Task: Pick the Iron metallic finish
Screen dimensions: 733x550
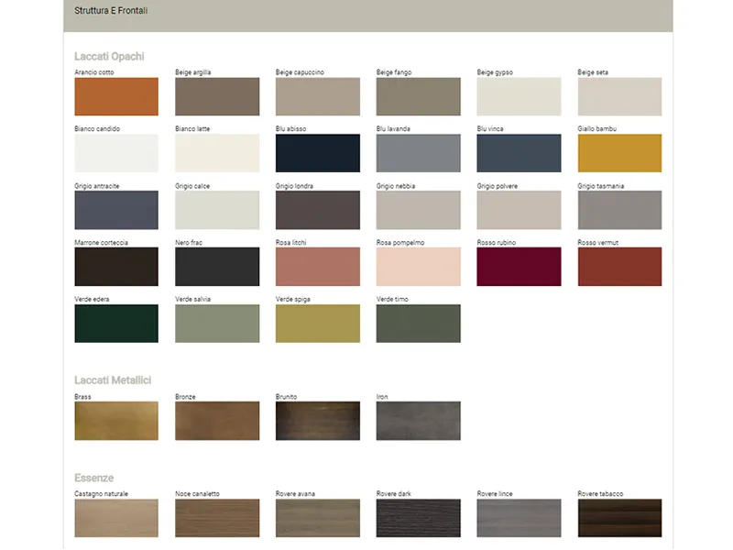Action: (418, 421)
